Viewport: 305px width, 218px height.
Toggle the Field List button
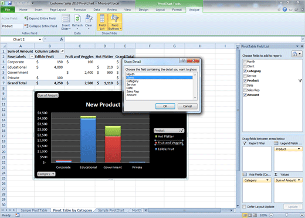102,22
